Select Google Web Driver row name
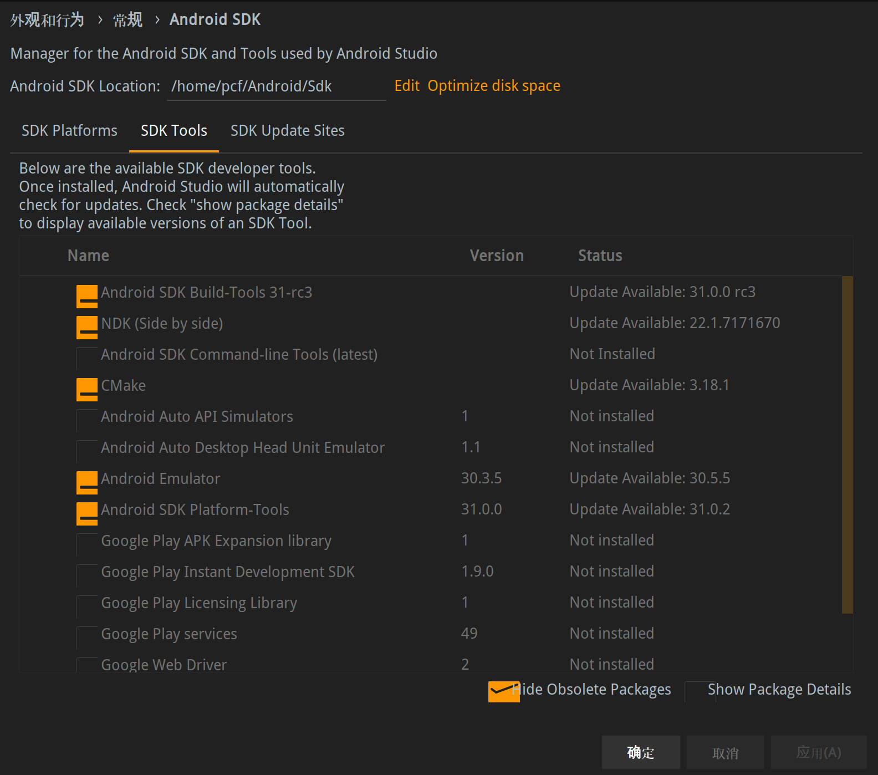This screenshot has height=775, width=878. click(164, 665)
